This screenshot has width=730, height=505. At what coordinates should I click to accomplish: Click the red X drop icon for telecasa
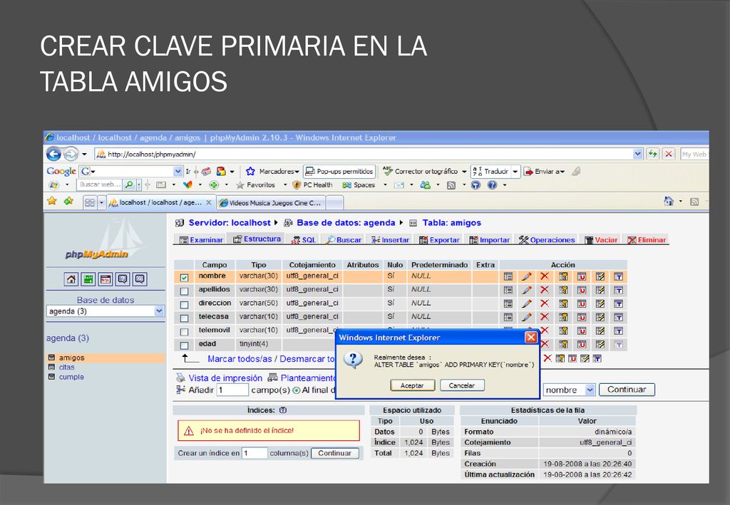pyautogui.click(x=544, y=317)
